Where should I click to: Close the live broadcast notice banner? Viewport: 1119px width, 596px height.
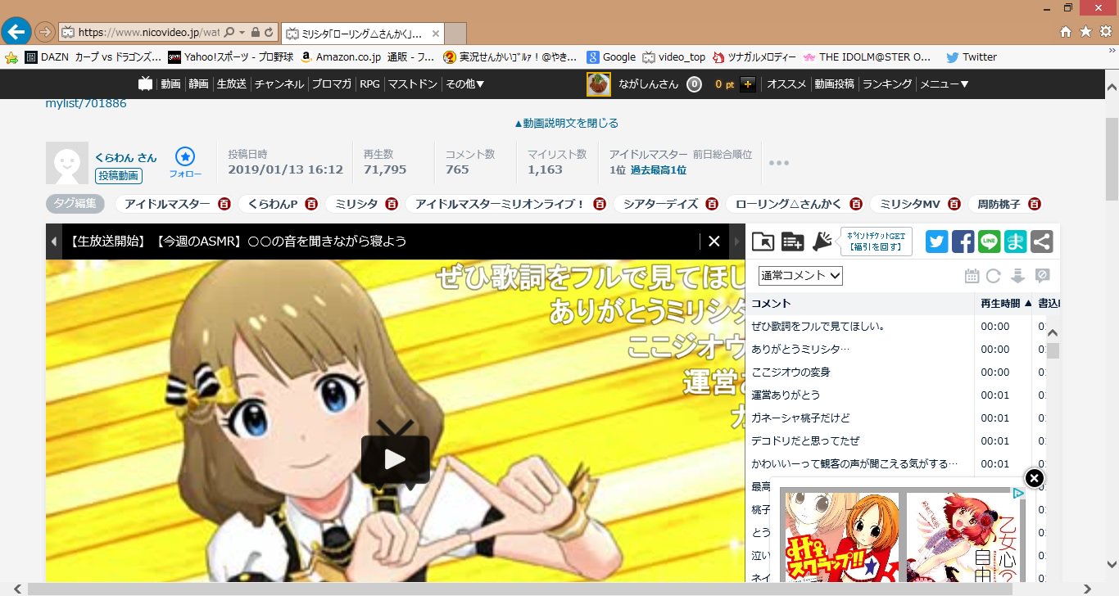coord(714,241)
